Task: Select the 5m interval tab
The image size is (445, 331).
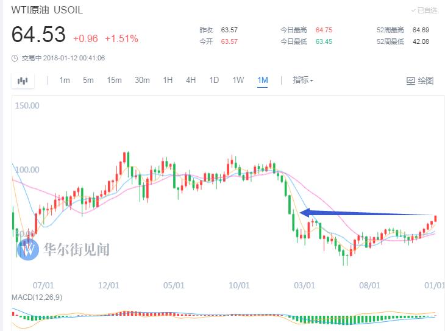Action: pyautogui.click(x=88, y=80)
